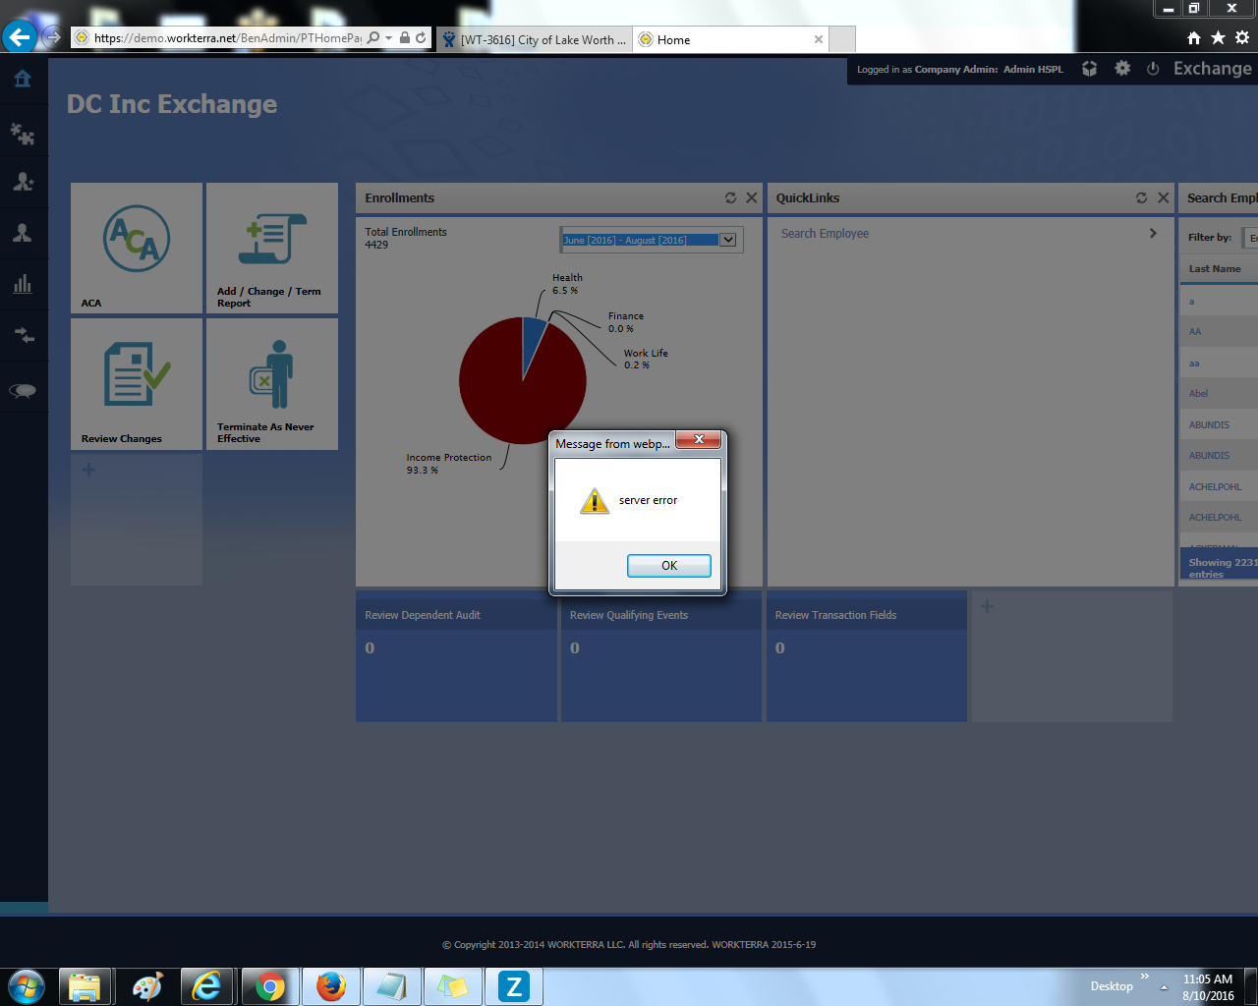Open the Review Changes tile
Viewport: 1258px width, 1006px height.
[x=137, y=383]
